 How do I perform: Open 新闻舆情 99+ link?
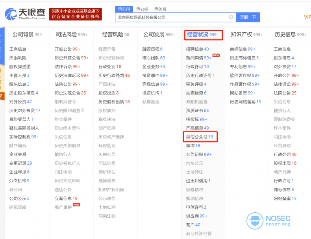coord(199,58)
